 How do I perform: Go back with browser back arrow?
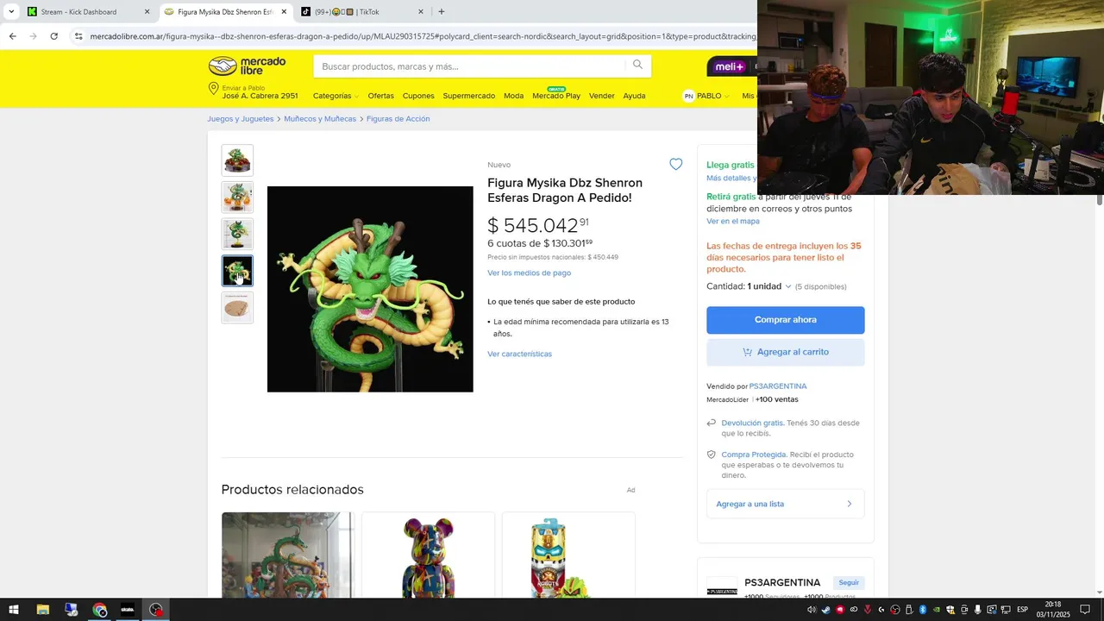tap(12, 36)
